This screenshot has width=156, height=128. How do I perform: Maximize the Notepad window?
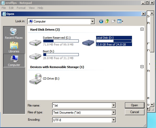(147, 3)
